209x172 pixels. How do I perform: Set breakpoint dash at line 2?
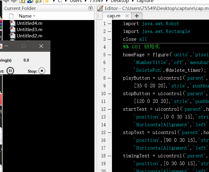tap(110, 31)
